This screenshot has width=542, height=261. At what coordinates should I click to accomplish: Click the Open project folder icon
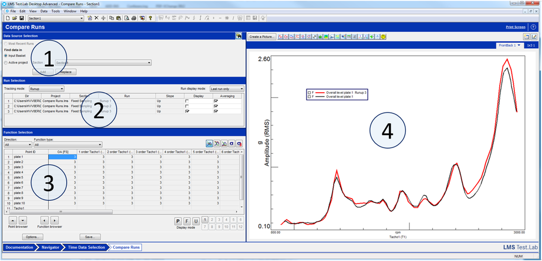[x=15, y=18]
